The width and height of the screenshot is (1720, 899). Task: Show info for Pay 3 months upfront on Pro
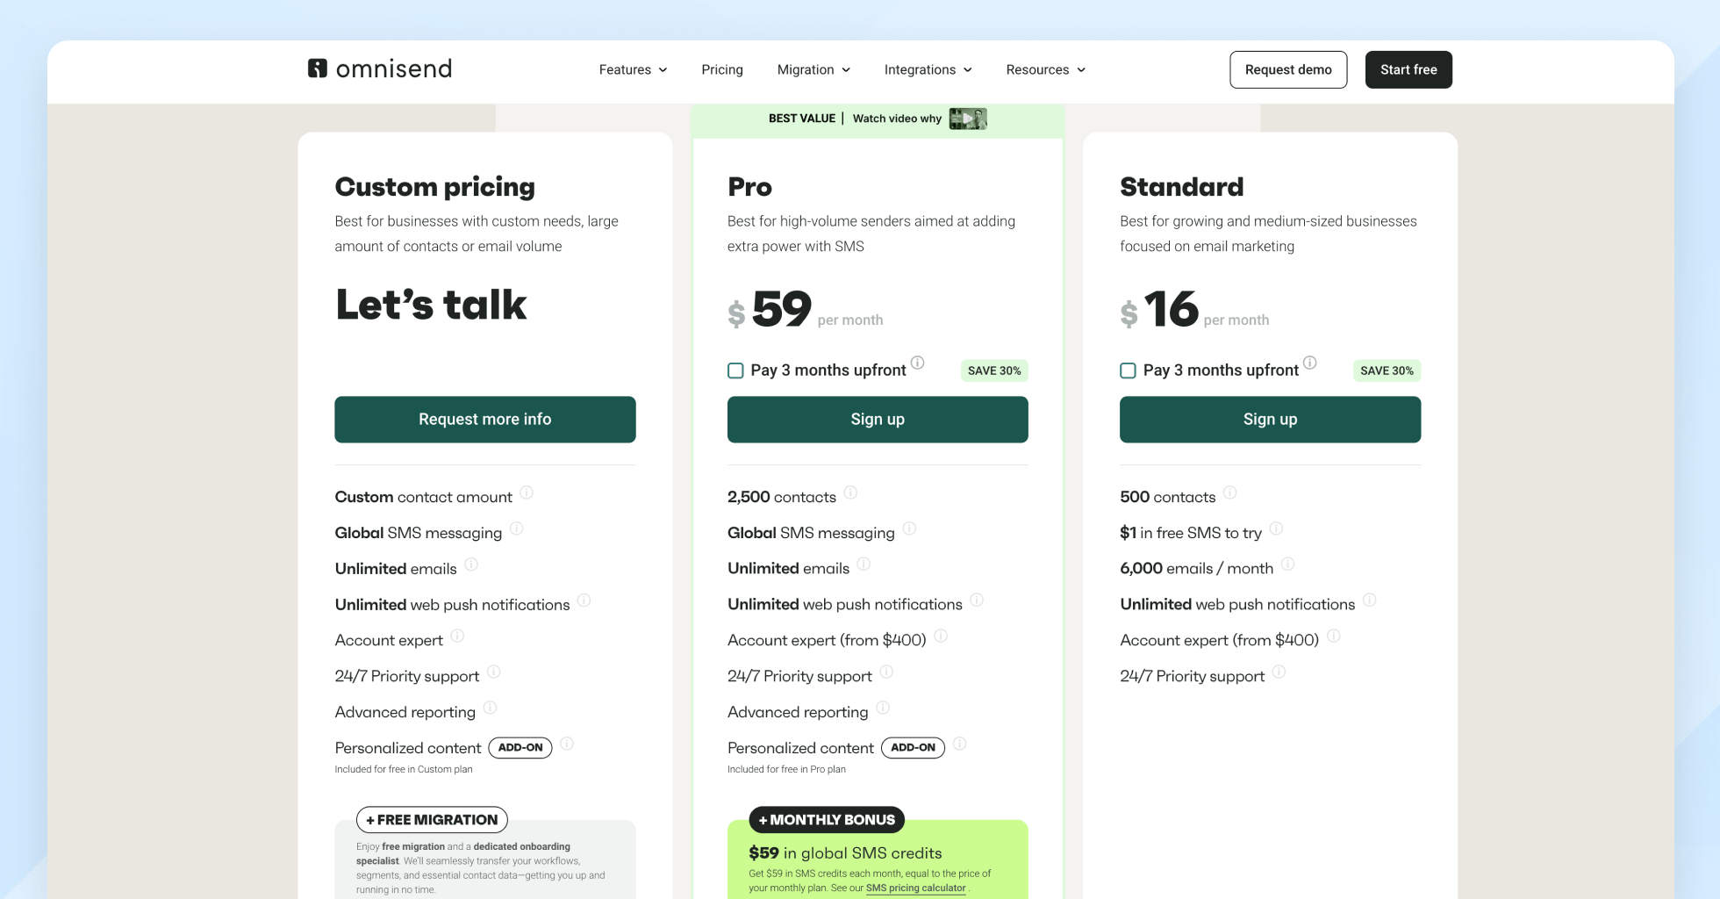[918, 363]
